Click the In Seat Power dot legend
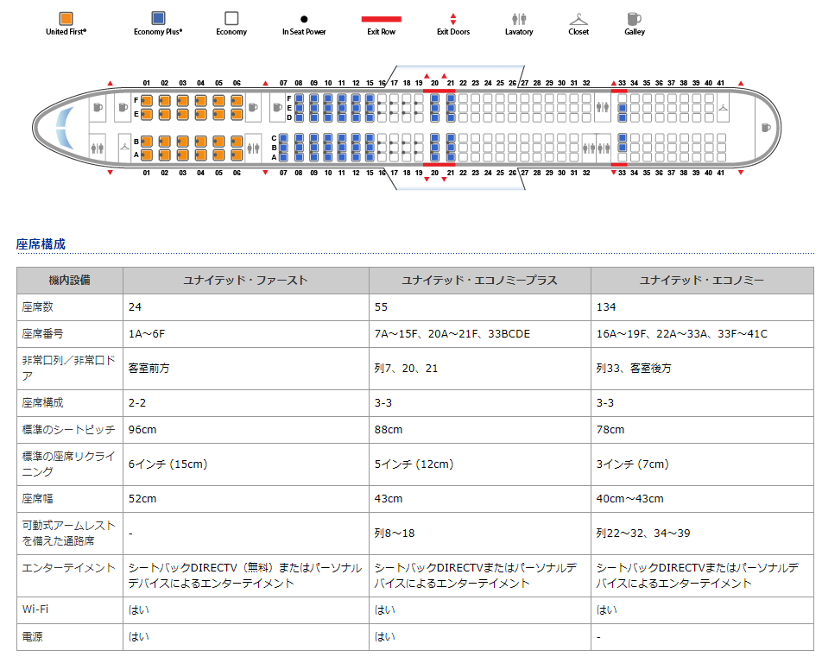The width and height of the screenshot is (822, 663). click(304, 18)
